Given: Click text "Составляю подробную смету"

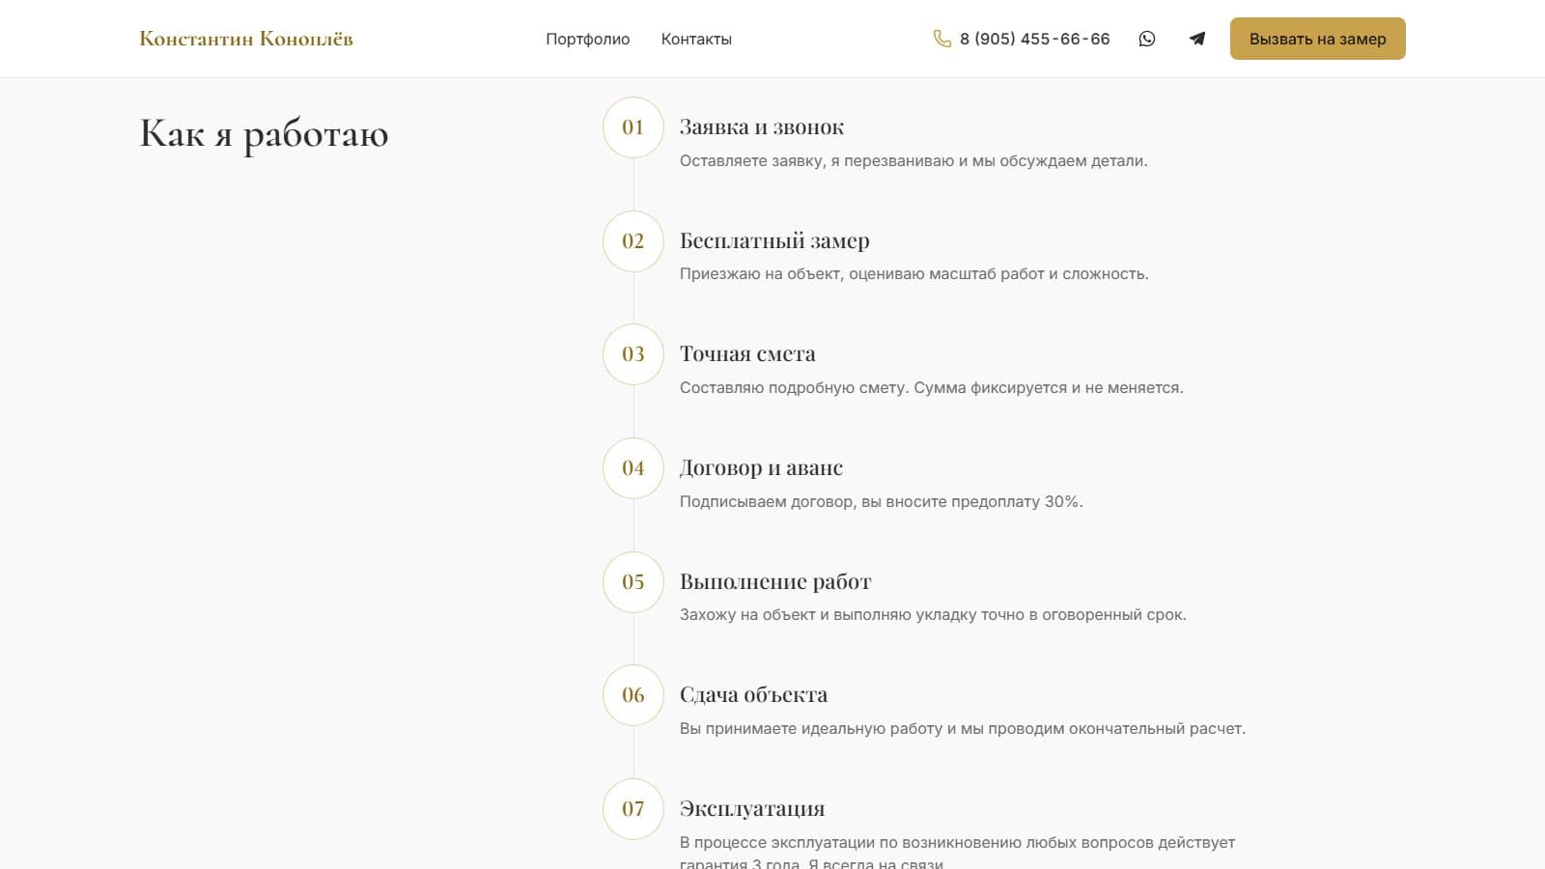Looking at the screenshot, I should [794, 388].
